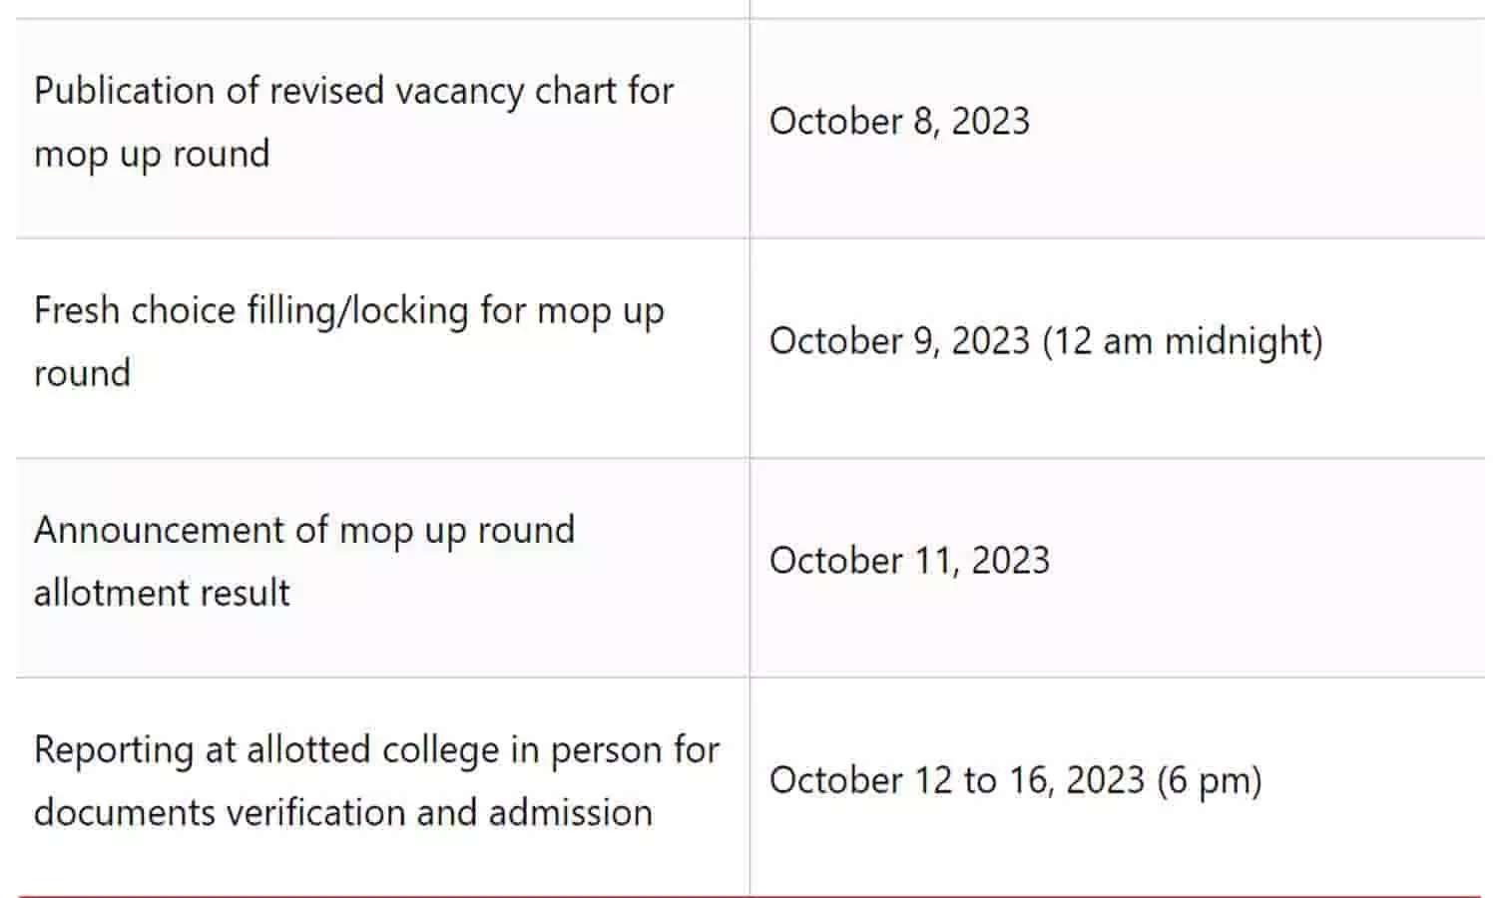Select the October 9, 2023 date text
Image resolution: width=1497 pixels, height=898 pixels.
coord(898,341)
